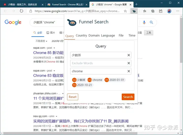Close the Google search tab
This screenshot has width=183, height=135.
click(130, 5)
